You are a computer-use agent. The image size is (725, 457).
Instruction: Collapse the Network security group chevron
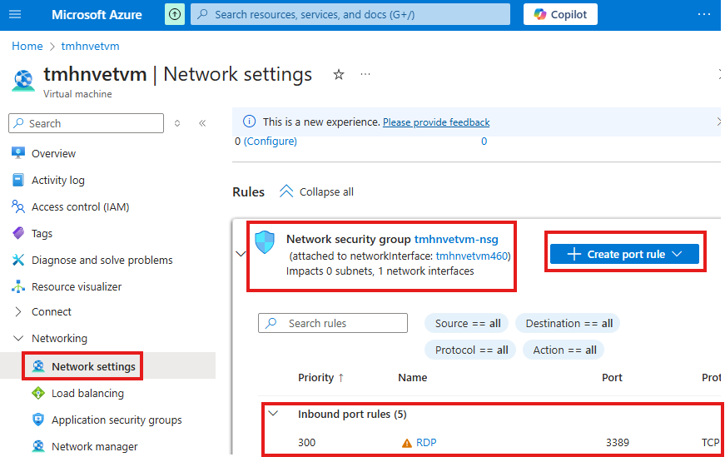pos(241,254)
